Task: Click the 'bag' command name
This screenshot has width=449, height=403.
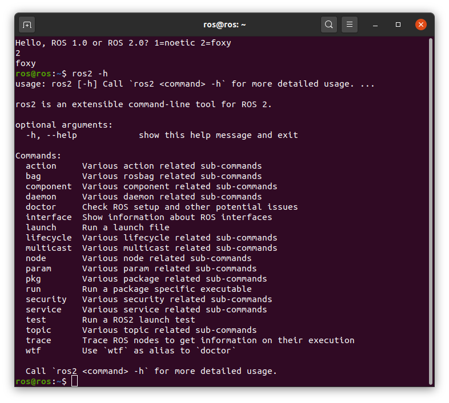Action: (x=33, y=176)
